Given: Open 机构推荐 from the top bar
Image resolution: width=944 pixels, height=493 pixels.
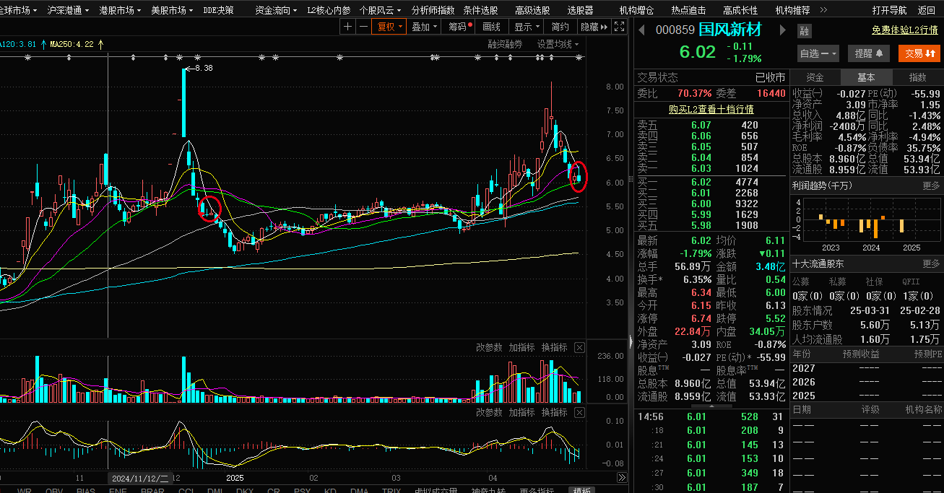Looking at the screenshot, I should click(x=792, y=10).
